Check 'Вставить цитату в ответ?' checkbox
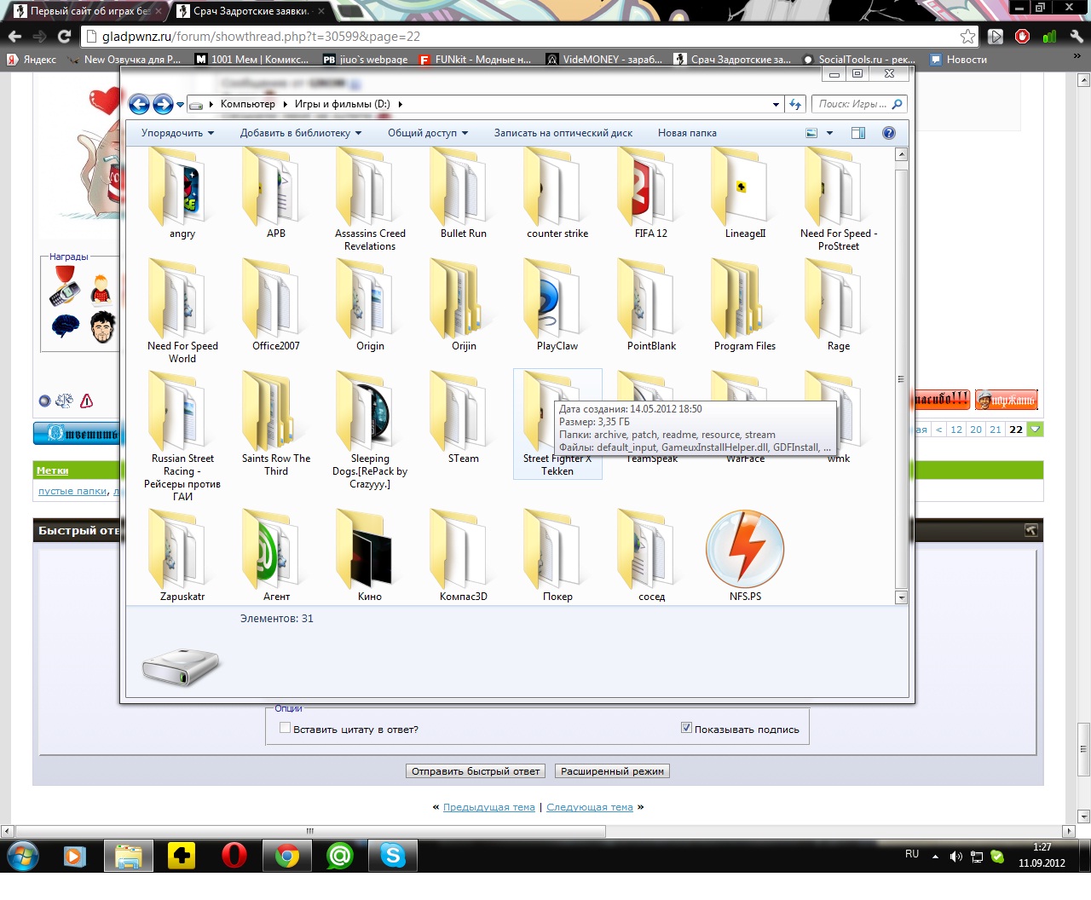The height and width of the screenshot is (900, 1091). click(286, 728)
